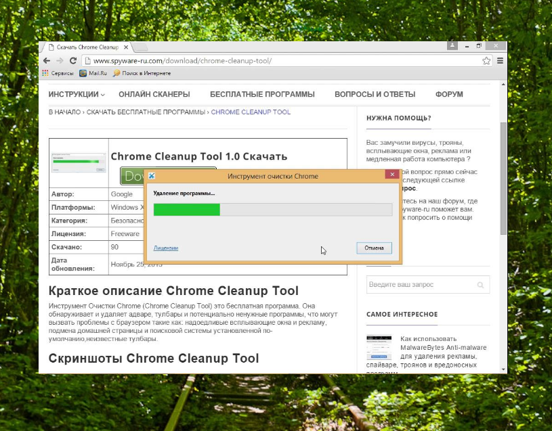Click the CHROME CLEANUP TOOL breadcrumb
The height and width of the screenshot is (431, 552).
coord(251,112)
